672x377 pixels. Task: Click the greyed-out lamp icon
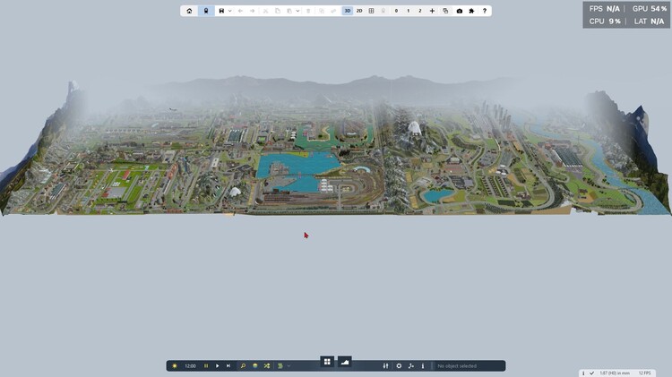point(383,11)
